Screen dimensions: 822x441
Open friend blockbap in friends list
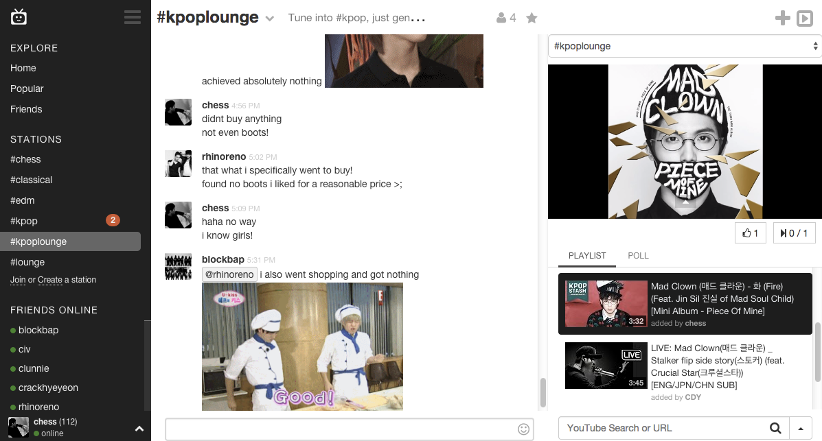tap(38, 330)
